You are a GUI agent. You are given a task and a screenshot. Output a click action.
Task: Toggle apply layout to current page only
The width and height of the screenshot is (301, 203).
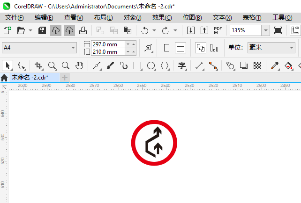point(214,48)
